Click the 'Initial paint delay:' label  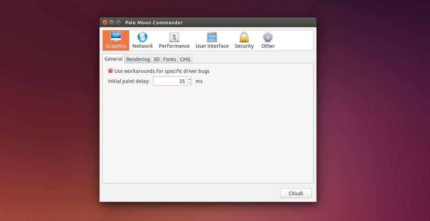(x=129, y=81)
